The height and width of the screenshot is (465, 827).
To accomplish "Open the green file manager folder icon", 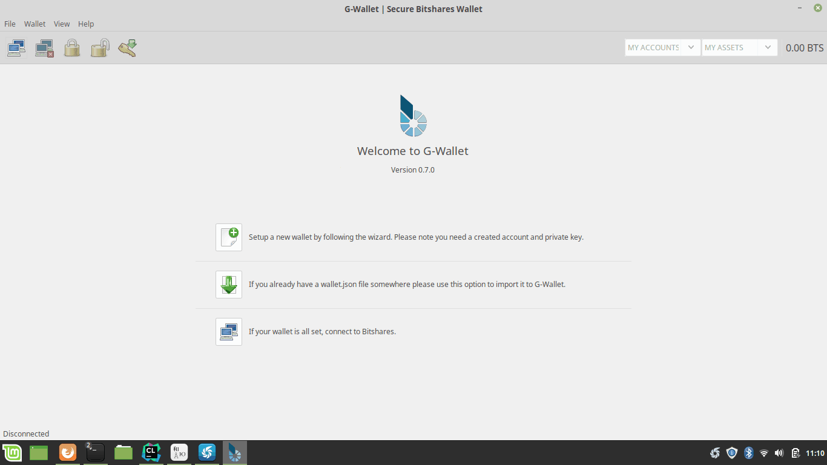I will (x=124, y=452).
